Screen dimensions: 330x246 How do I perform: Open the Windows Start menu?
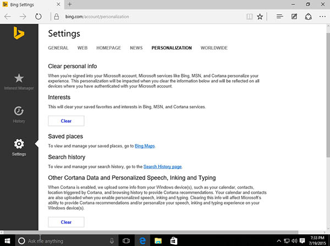[x=7, y=240]
